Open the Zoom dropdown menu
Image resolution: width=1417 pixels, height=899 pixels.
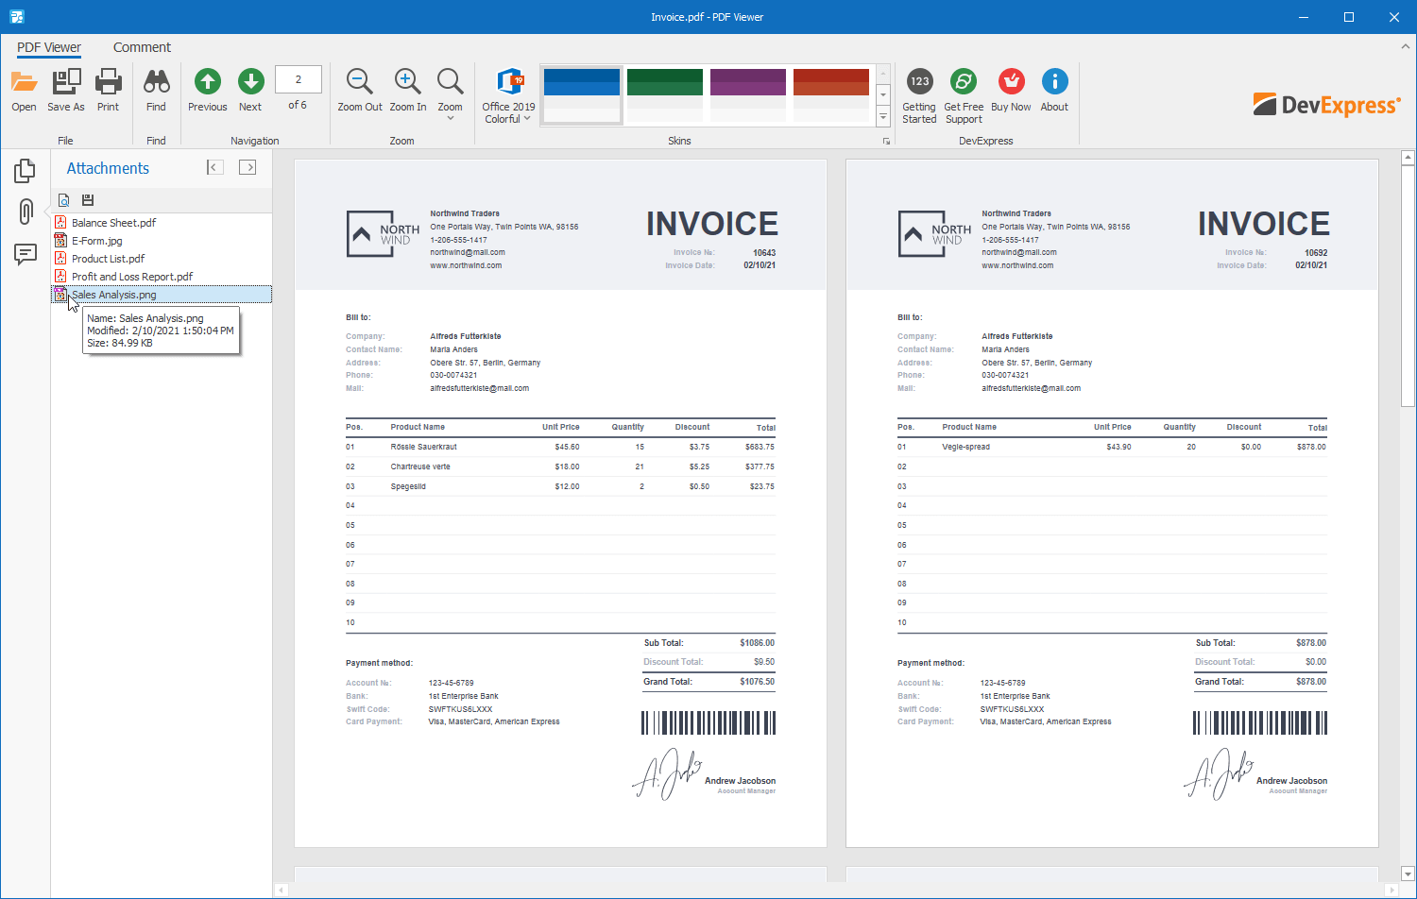point(450,90)
